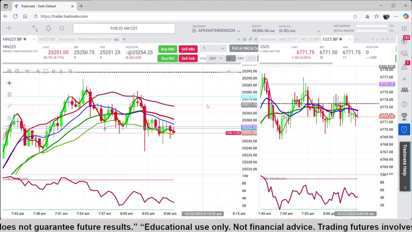Image resolution: width=412 pixels, height=232 pixels.
Task: Toggle the lock drawings icon on chart
Action: (9, 118)
